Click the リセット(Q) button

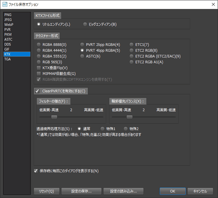(x=46, y=191)
